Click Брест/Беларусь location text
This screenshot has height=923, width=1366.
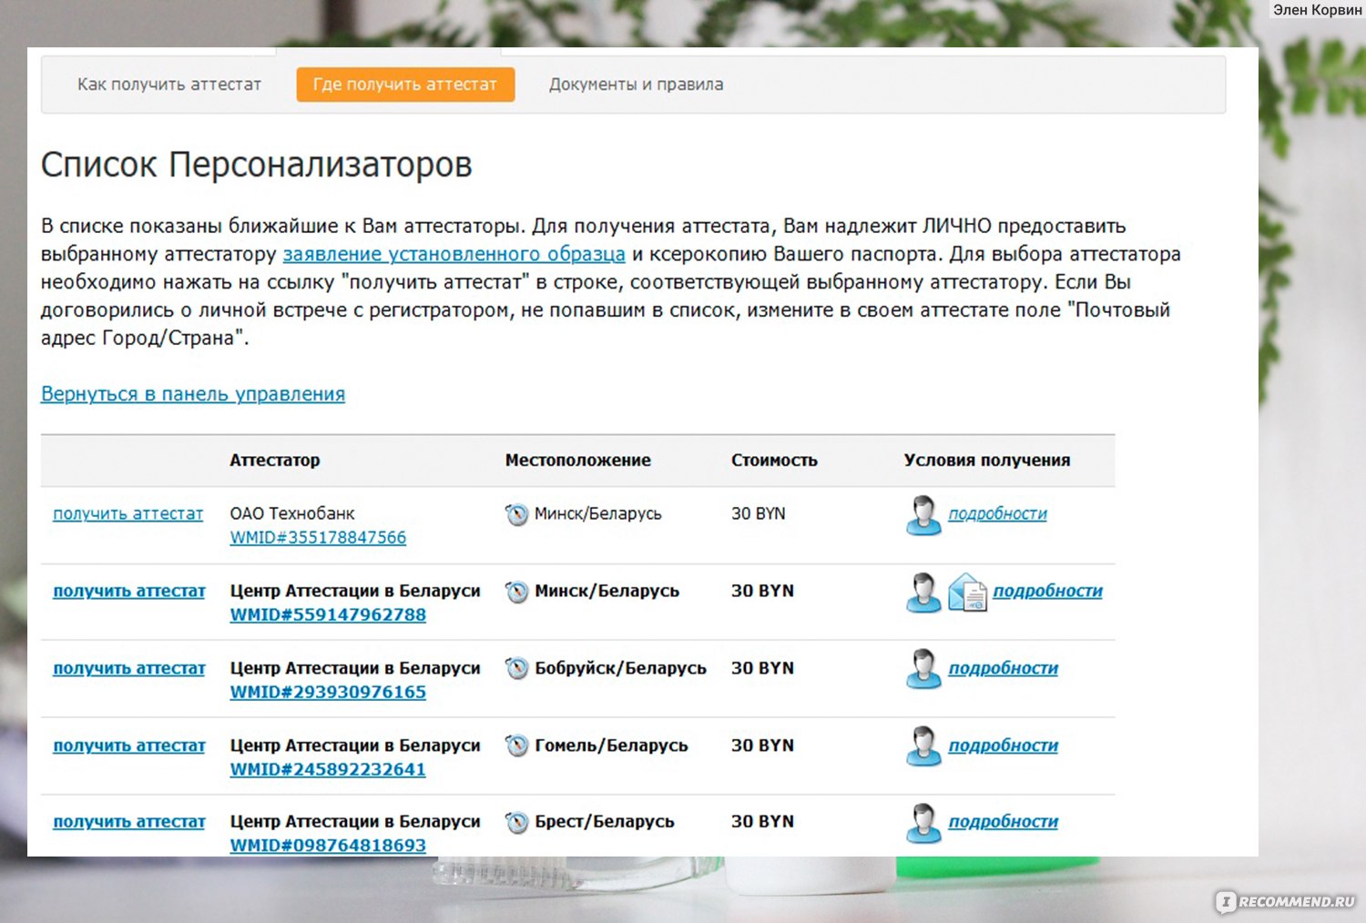(x=605, y=821)
